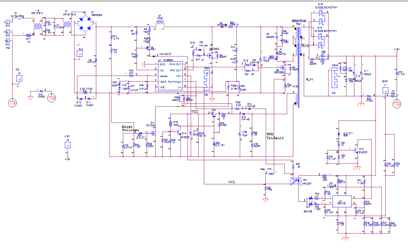This screenshot has width=408, height=249.
Task: Select the D16 Schottky diode pair
Action: coord(321,16)
